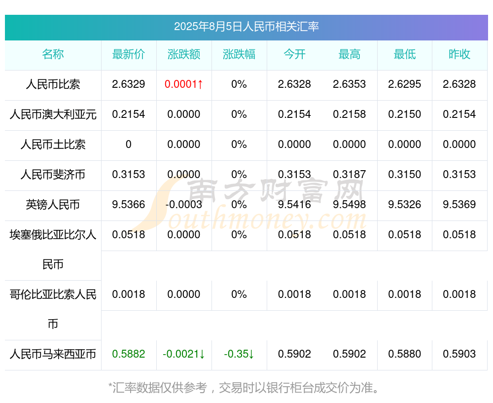Select the 人民币斐济币 row name

coord(53,174)
